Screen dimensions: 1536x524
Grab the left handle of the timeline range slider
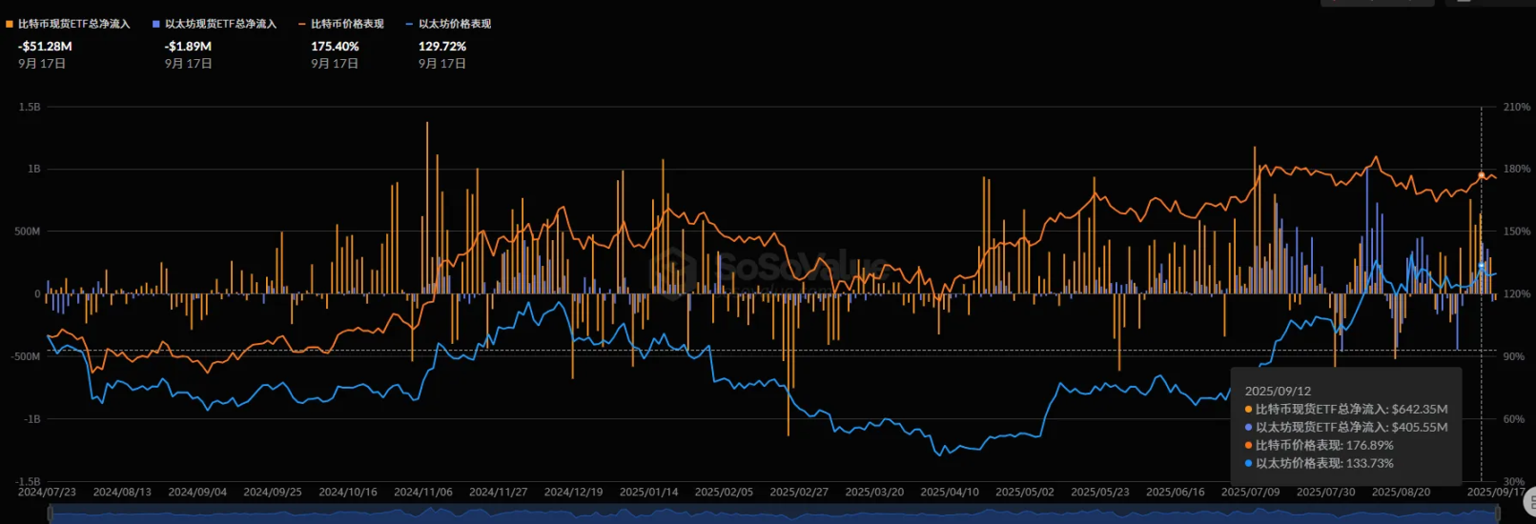[x=50, y=514]
